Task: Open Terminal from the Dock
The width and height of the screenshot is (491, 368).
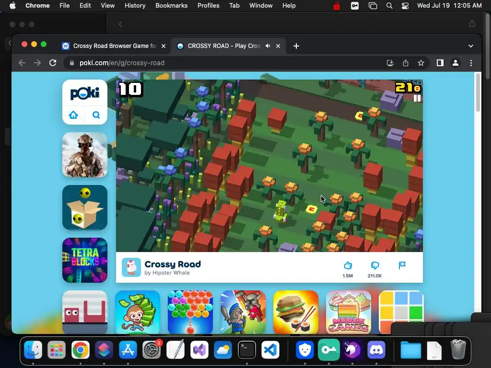Action: coord(247,349)
